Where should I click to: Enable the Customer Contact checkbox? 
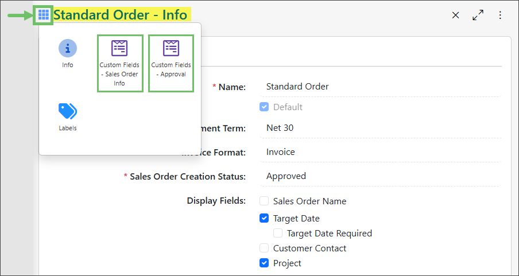click(264, 248)
